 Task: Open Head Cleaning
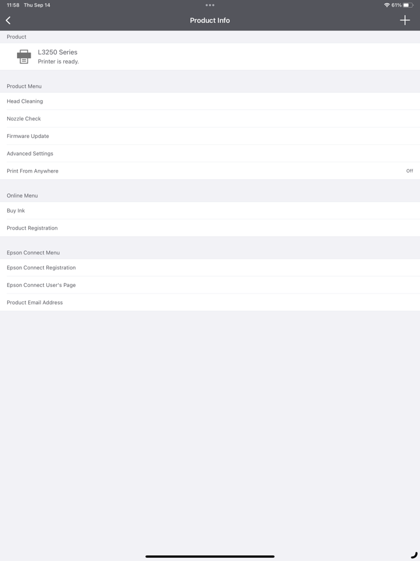pos(210,101)
